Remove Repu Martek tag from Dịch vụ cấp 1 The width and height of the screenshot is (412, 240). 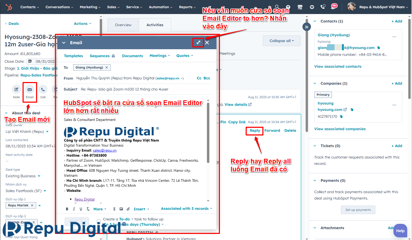(32, 205)
